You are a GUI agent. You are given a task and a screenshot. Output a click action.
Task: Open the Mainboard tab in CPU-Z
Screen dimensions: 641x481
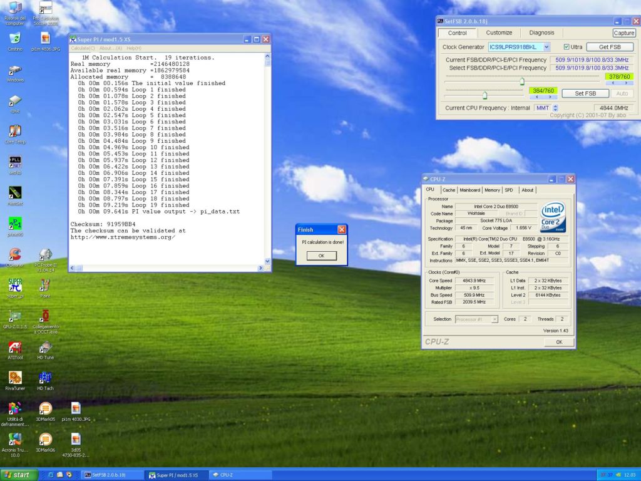[x=469, y=190]
